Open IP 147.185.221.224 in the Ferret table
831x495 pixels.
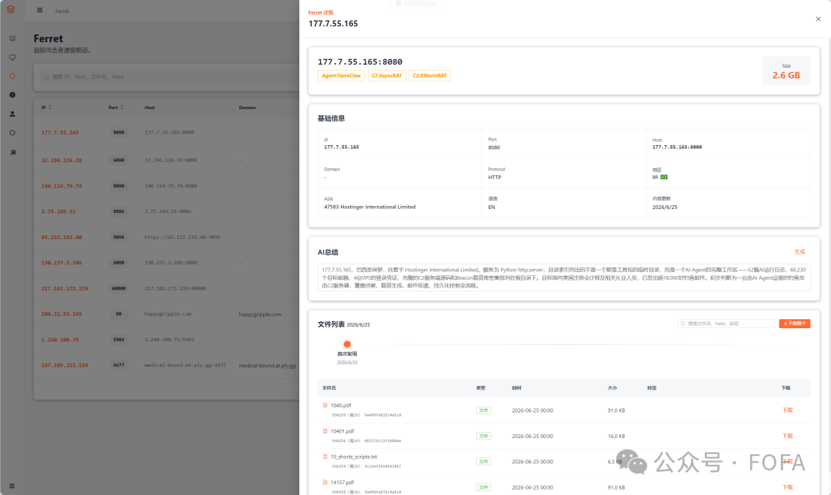(x=65, y=366)
